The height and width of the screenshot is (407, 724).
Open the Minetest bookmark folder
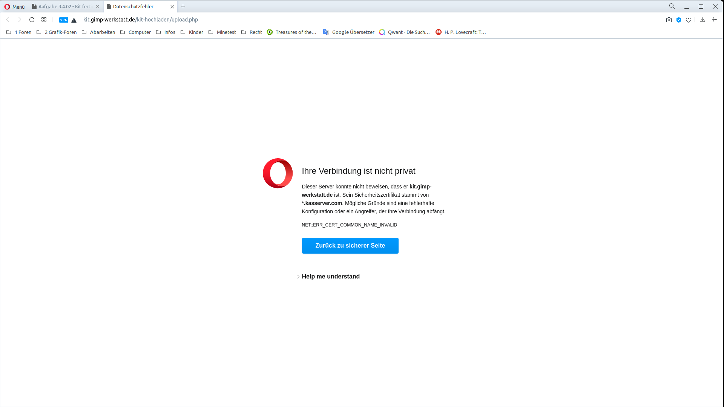pyautogui.click(x=222, y=32)
